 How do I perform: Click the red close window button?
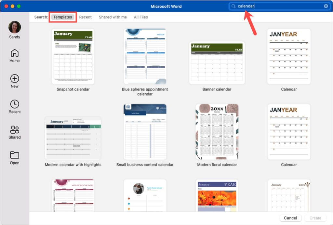click(x=6, y=6)
